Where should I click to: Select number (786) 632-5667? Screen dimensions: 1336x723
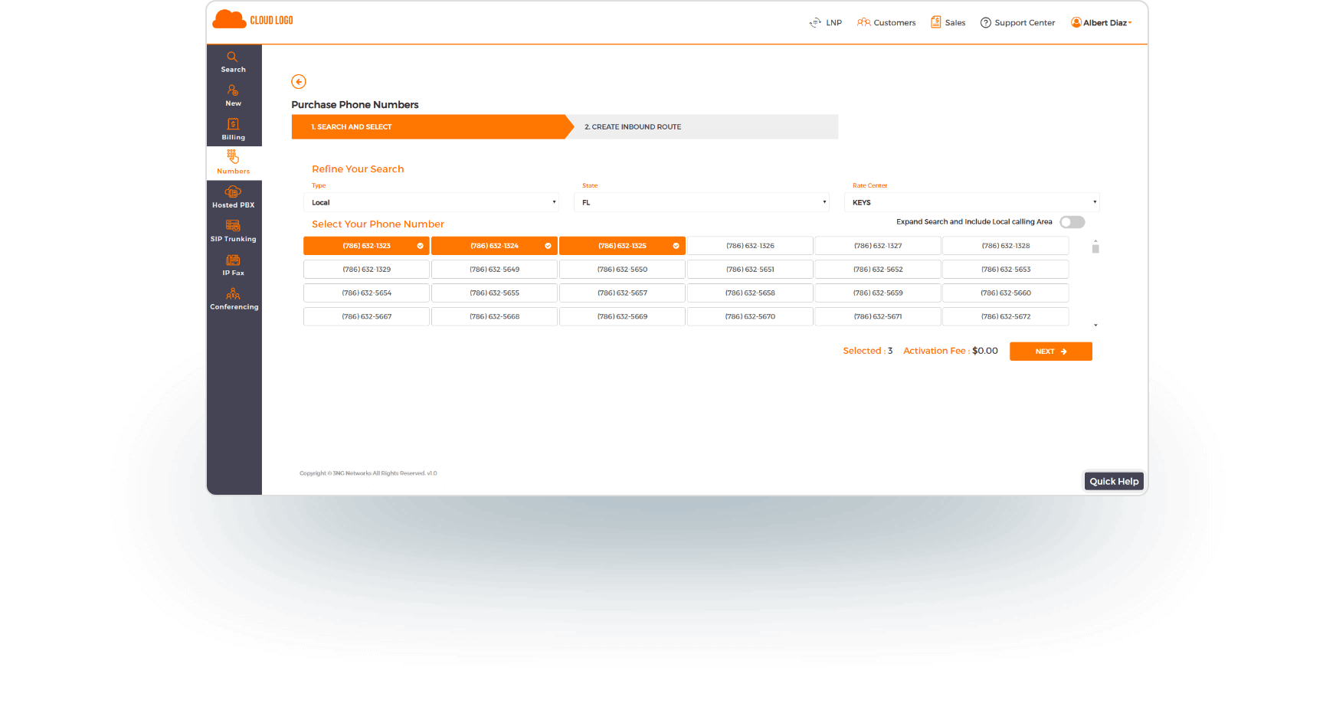(366, 316)
